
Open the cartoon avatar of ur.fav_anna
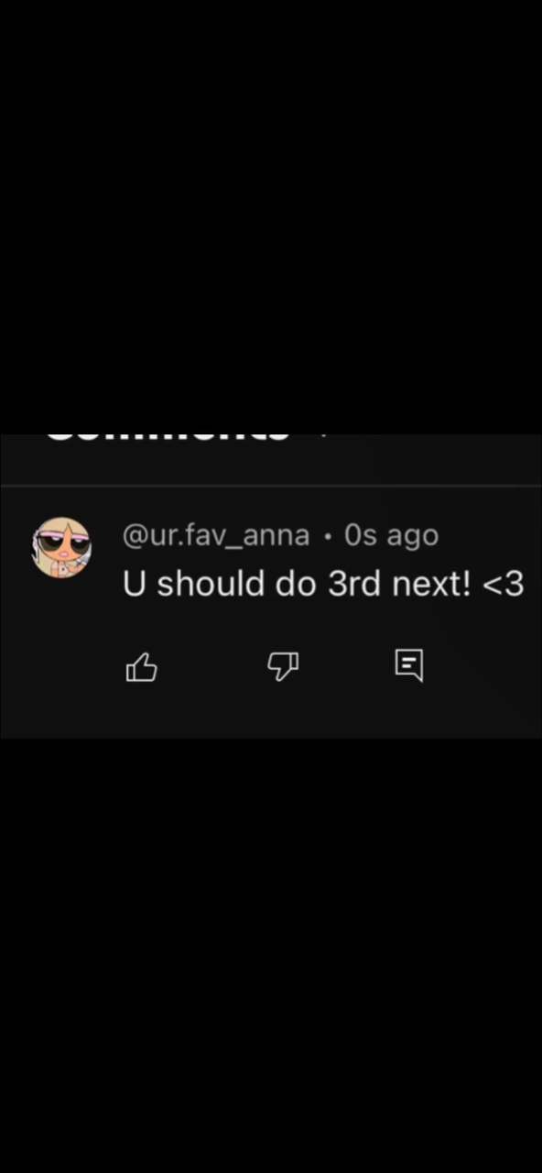click(x=61, y=547)
